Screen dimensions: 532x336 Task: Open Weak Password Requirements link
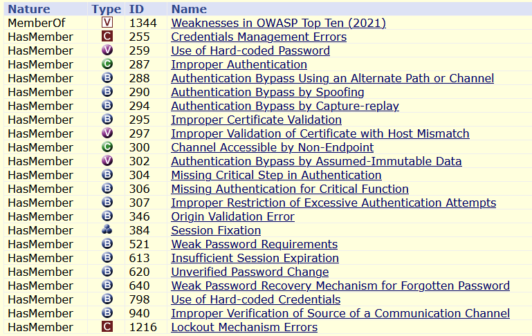(254, 244)
